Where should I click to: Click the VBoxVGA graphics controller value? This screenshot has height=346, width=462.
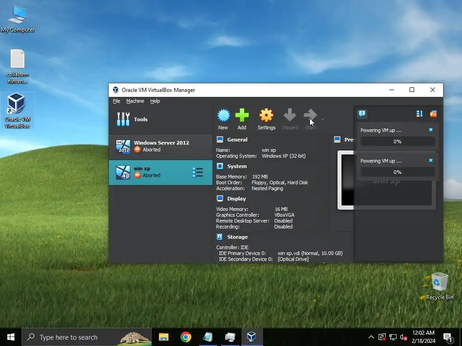[284, 215]
